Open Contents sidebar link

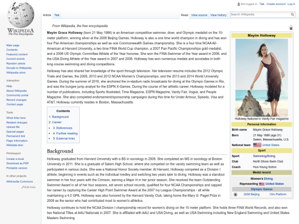(12, 50)
